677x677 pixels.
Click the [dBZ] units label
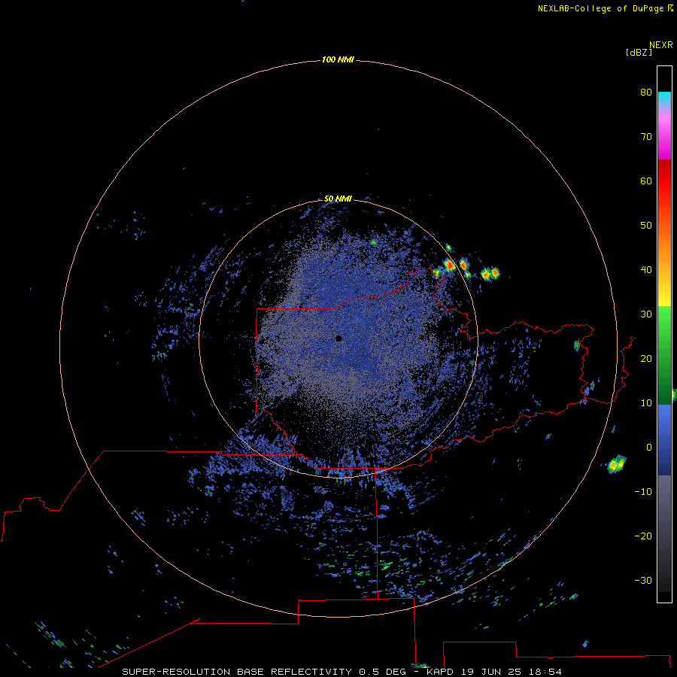[x=639, y=52]
